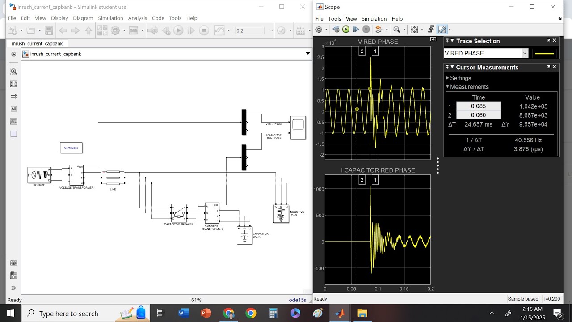Viewport: 572px width, 322px height.
Task: Step forward from the Scope toolbar
Action: click(x=356, y=30)
